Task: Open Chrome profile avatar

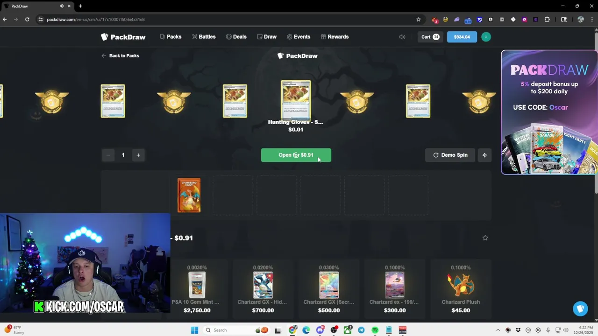Action: coord(581,20)
